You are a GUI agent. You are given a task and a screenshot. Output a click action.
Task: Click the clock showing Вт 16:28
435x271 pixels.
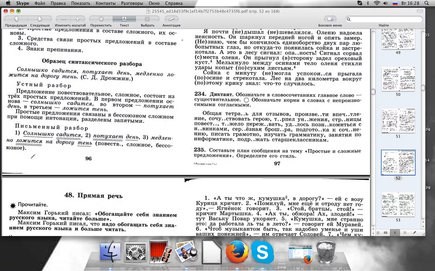point(411,3)
